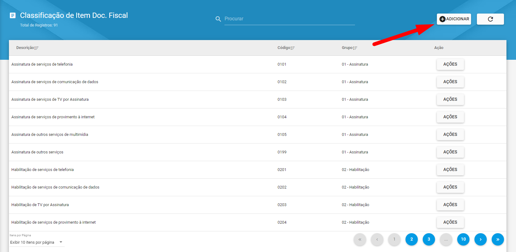Open AÇÕES for code 0105
Image resolution: width=516 pixels, height=252 pixels.
click(450, 135)
